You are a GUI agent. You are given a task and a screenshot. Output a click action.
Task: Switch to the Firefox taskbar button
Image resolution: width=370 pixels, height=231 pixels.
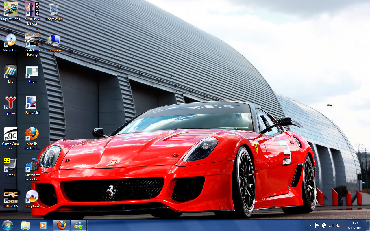[62, 225]
